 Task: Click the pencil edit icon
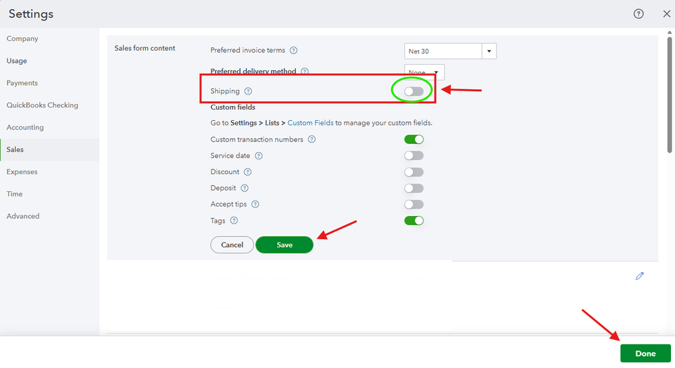640,276
